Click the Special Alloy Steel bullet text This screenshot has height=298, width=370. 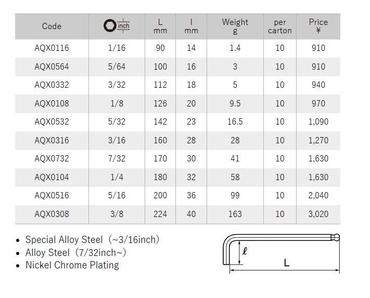pyautogui.click(x=92, y=240)
